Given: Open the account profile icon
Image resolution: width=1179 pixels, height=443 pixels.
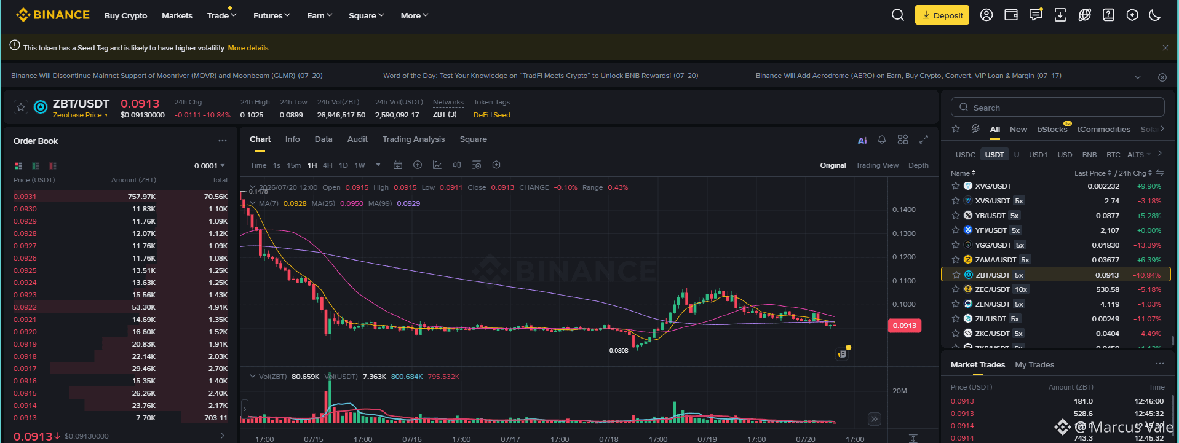Looking at the screenshot, I should click(x=986, y=15).
